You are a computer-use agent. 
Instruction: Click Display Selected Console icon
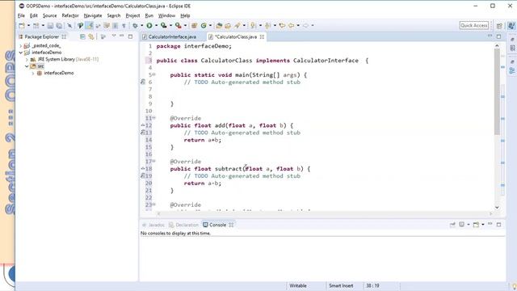(461, 225)
